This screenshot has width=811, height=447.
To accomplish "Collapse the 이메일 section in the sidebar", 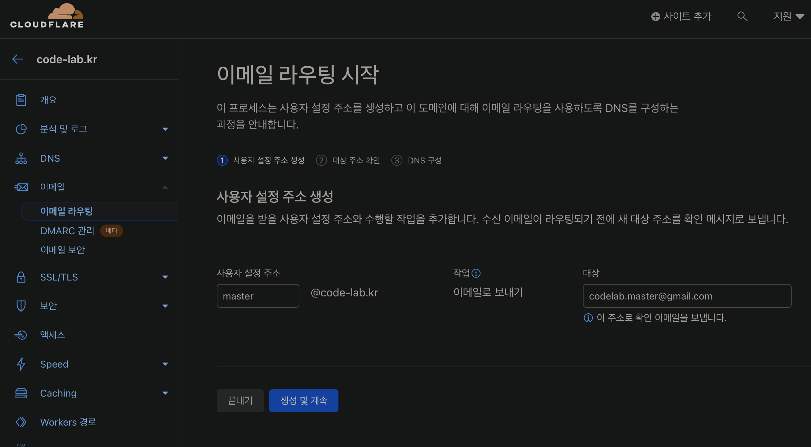I will pyautogui.click(x=166, y=187).
